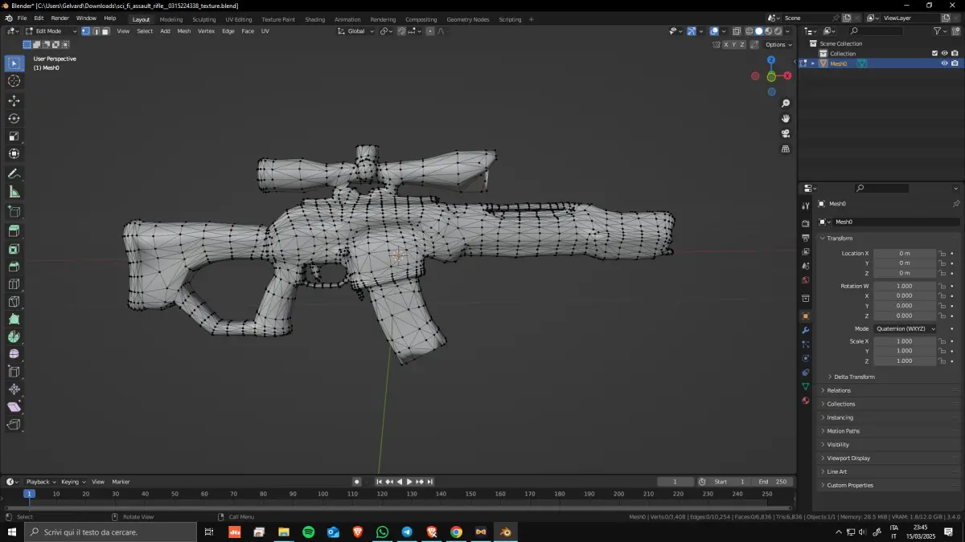Toggle the camera view icon

pos(786,134)
